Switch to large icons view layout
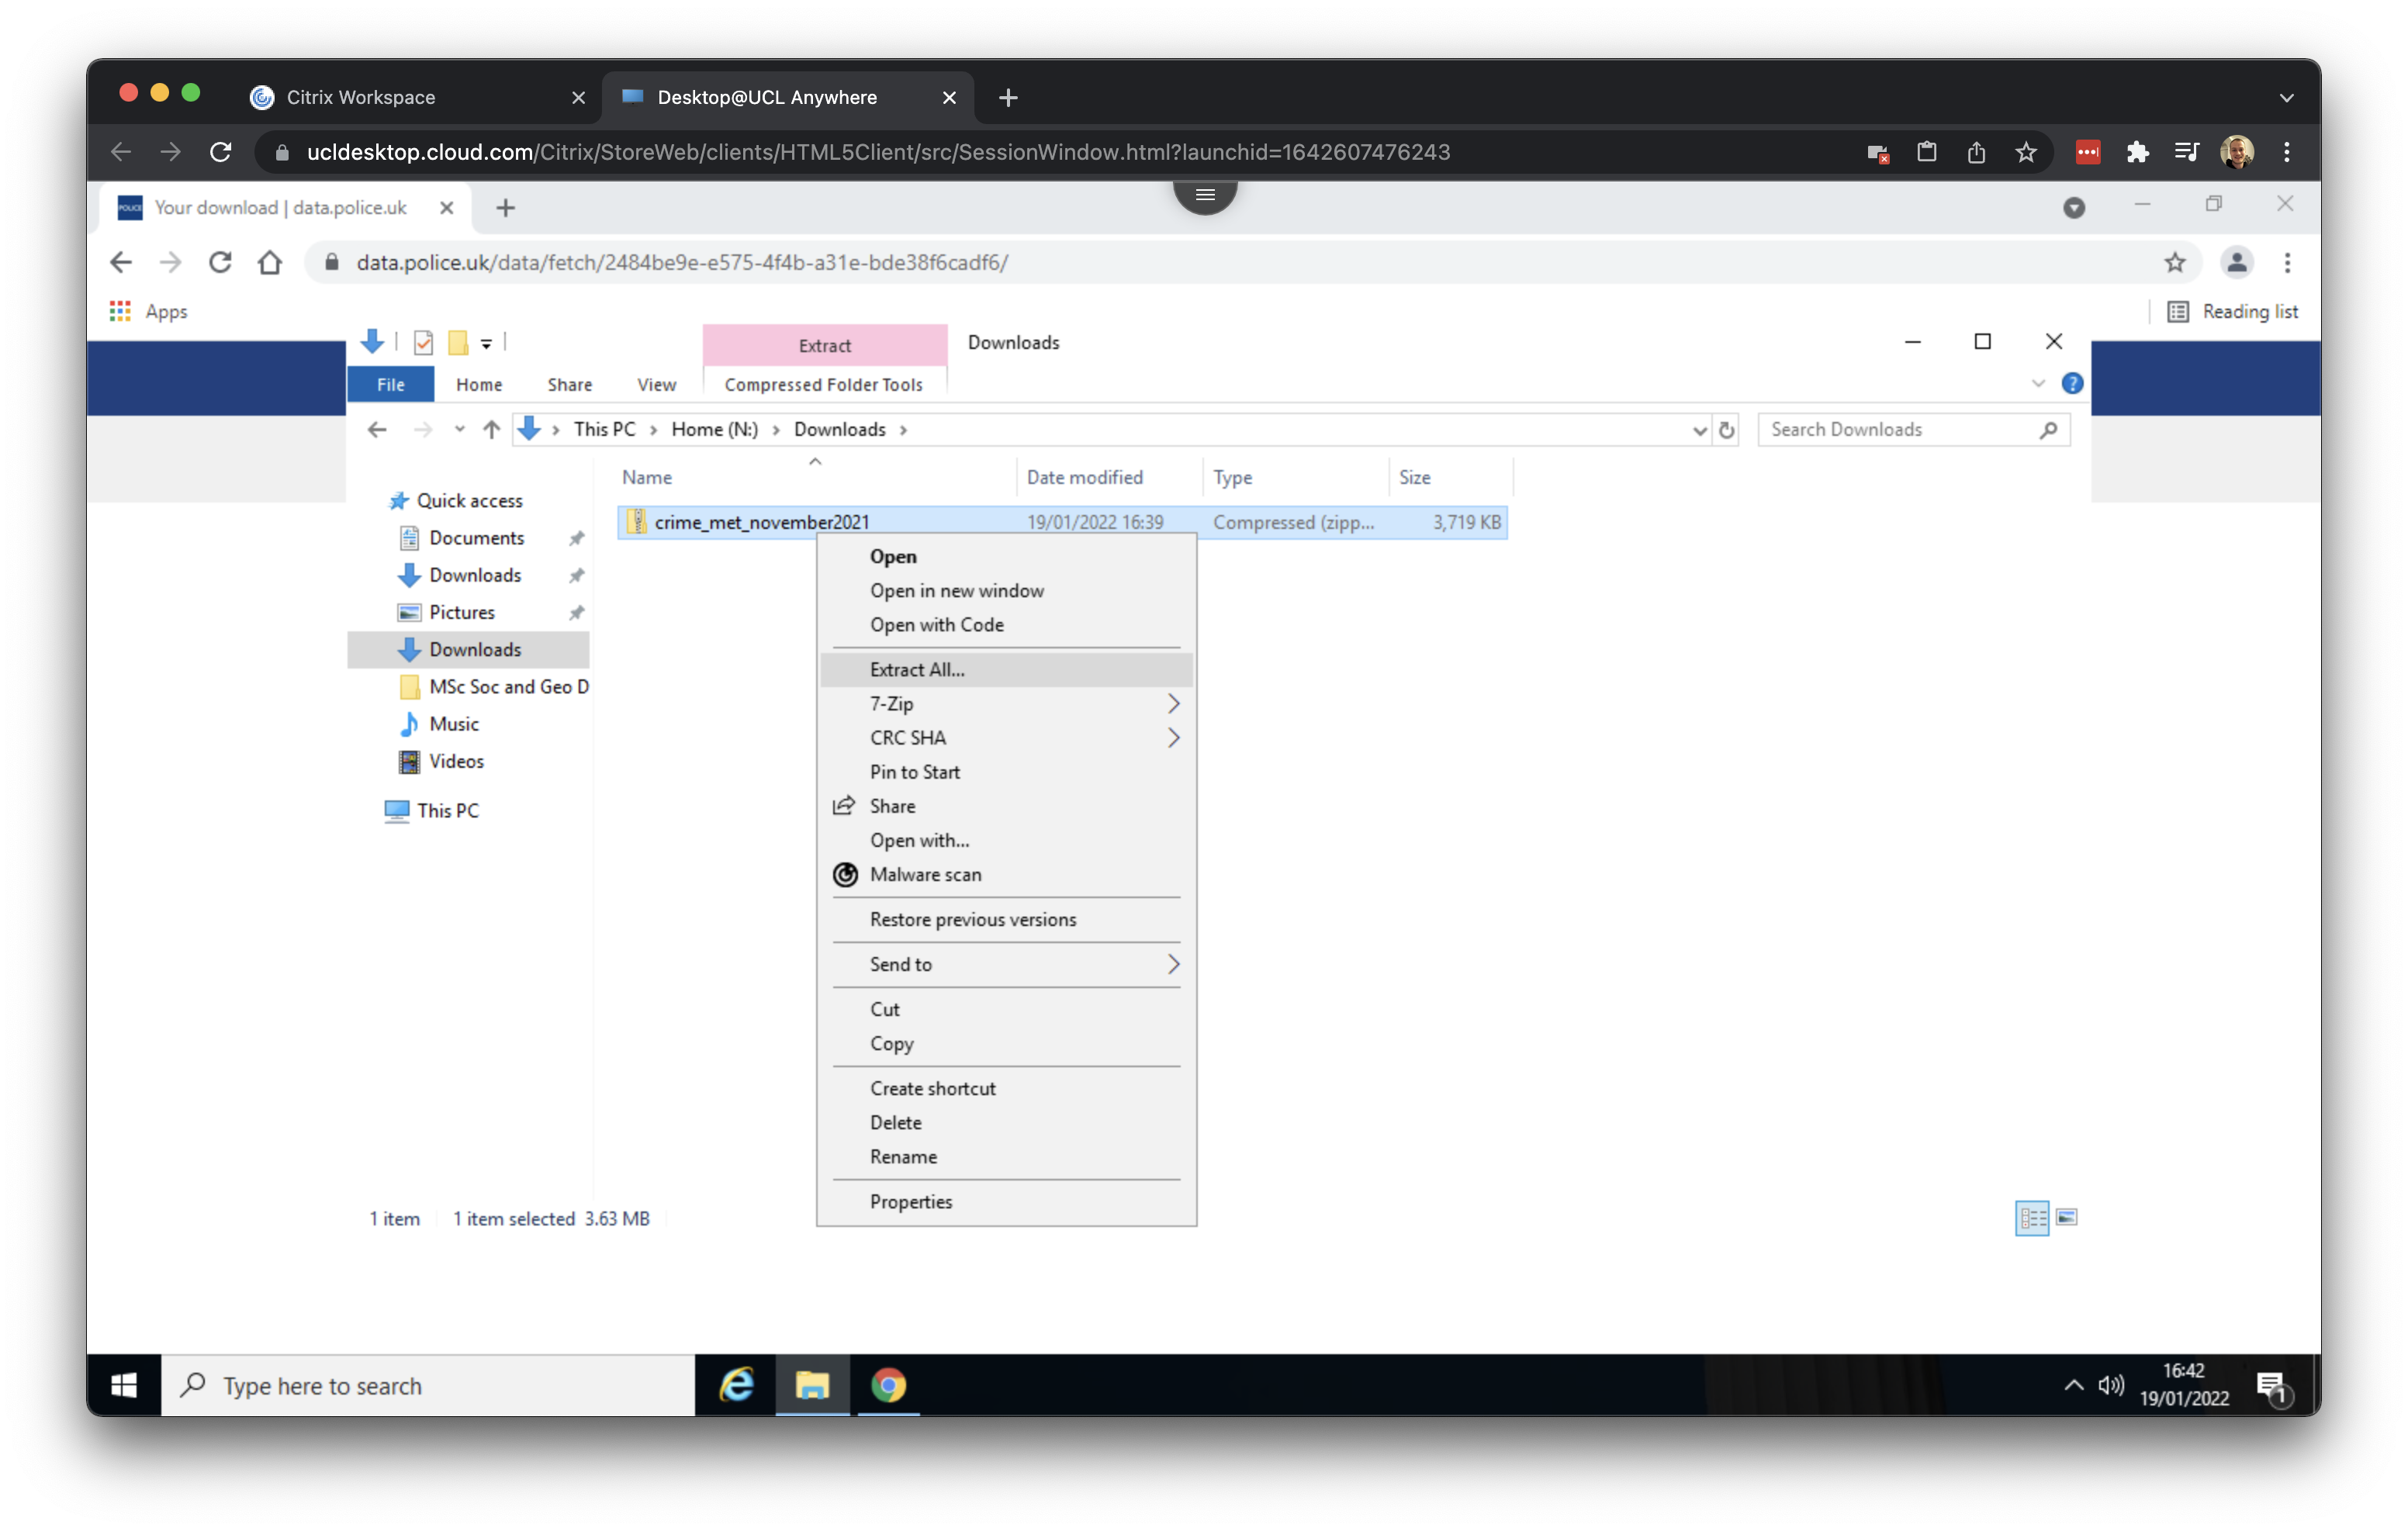The image size is (2408, 1531). (x=2067, y=1217)
